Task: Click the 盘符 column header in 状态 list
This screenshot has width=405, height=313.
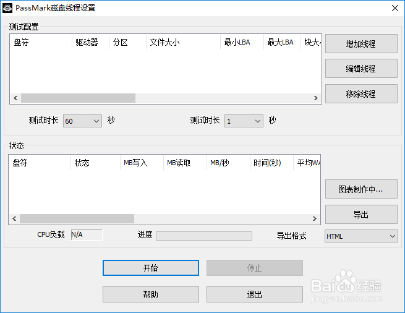Action: (40, 163)
